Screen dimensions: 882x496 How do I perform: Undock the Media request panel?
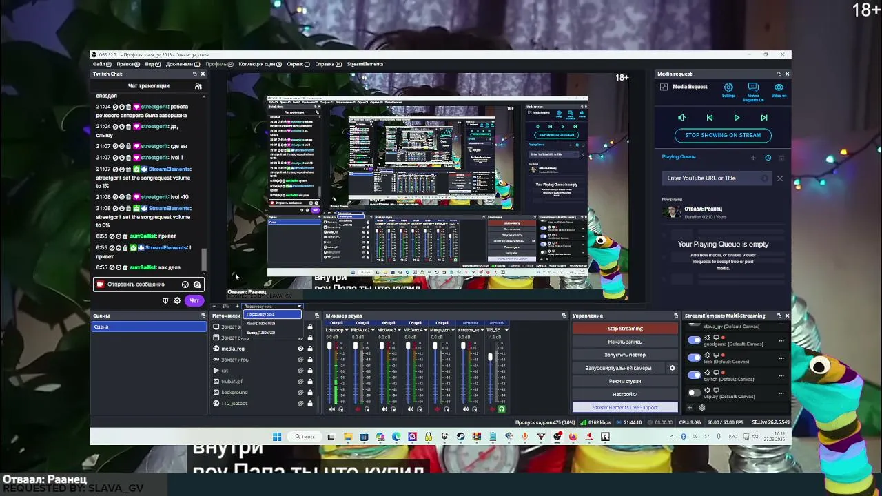pyautogui.click(x=779, y=74)
